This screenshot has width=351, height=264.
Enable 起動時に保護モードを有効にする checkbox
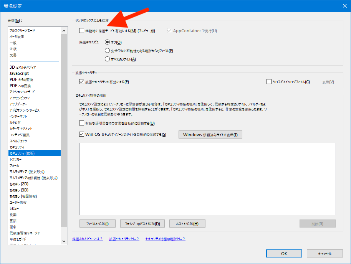pos(81,31)
